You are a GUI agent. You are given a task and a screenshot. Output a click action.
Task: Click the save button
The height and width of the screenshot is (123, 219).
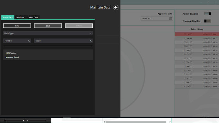[x=48, y=26]
